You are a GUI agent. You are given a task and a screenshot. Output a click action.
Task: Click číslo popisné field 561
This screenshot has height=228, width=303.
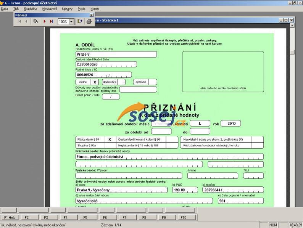click(x=241, y=201)
